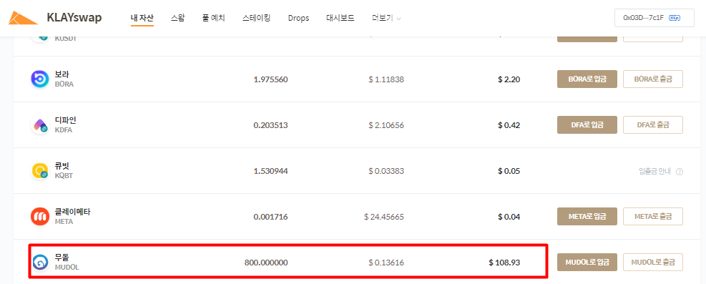This screenshot has height=284, width=706.
Task: Expand the 더보기 dropdown menu
Action: pyautogui.click(x=386, y=19)
